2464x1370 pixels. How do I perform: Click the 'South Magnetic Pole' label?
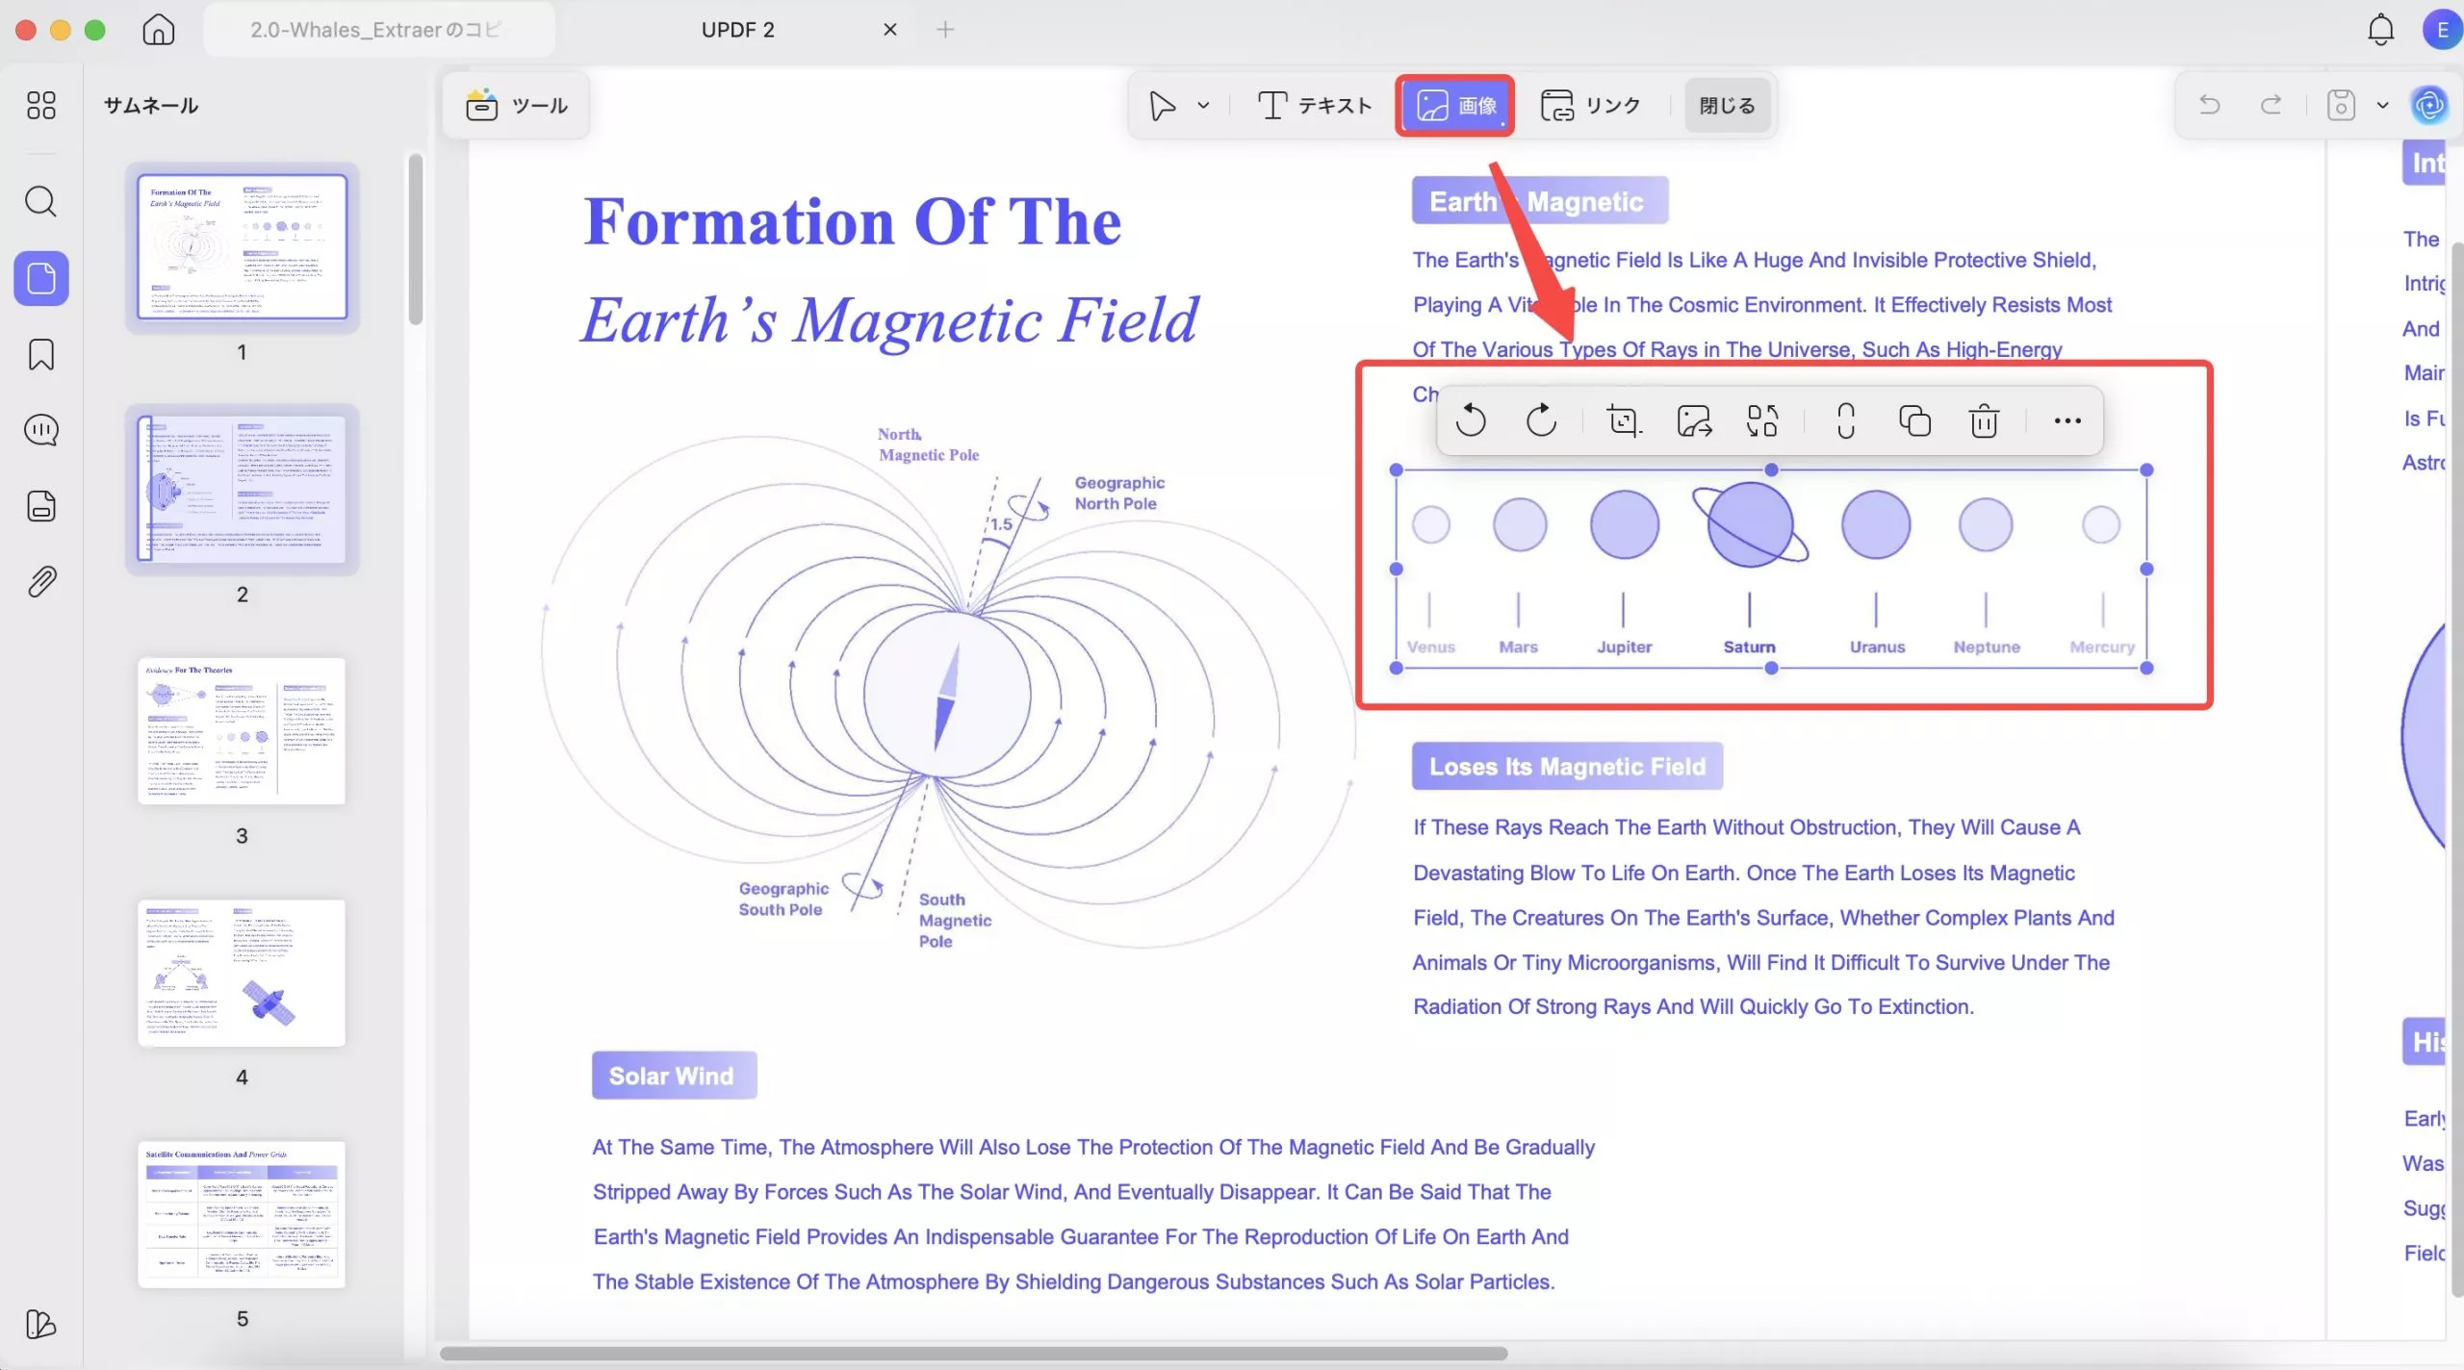(955, 921)
